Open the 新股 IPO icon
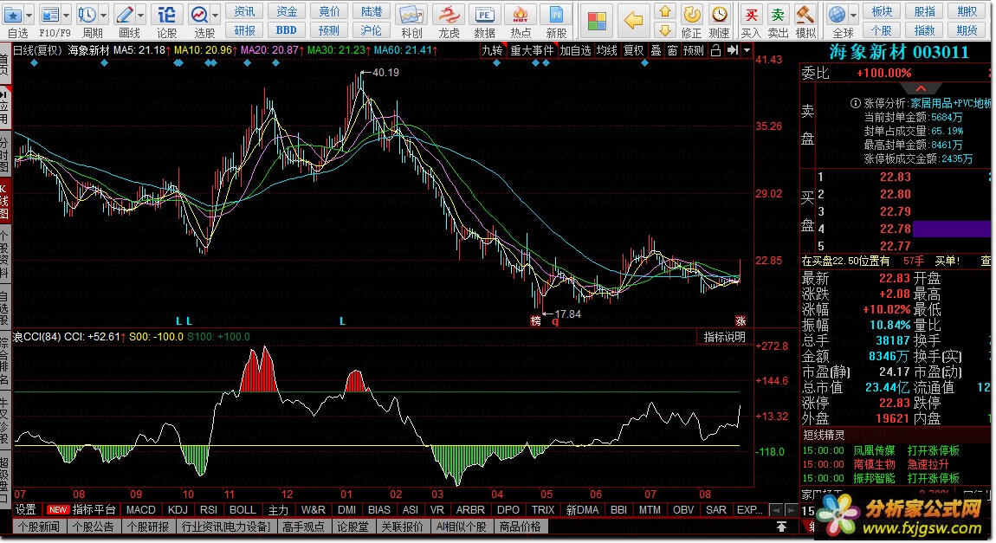Image resolution: width=996 pixels, height=543 pixels. coord(556,15)
